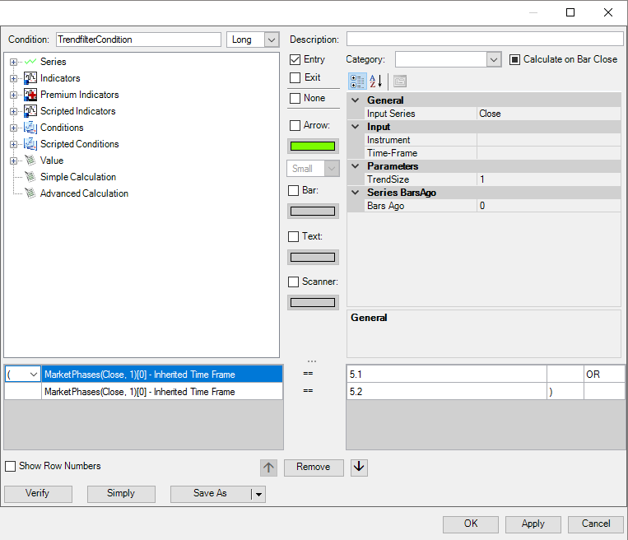
Task: Enable the Exit checkbox
Action: point(295,77)
